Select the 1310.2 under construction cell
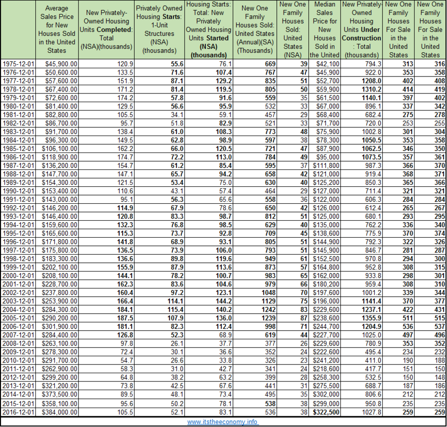Screen dimensions: 447x427 361,89
